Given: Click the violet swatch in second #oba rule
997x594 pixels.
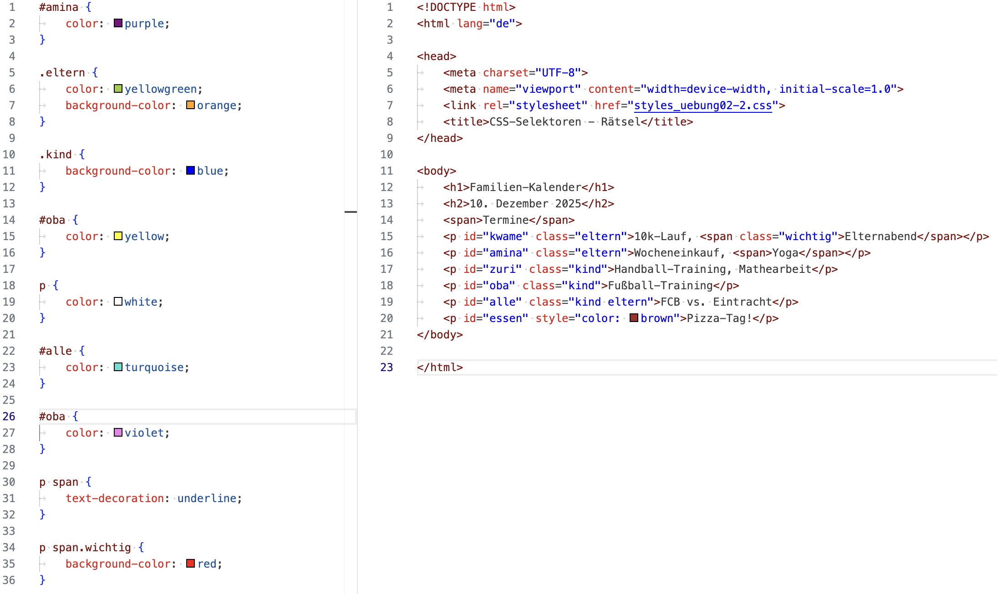Looking at the screenshot, I should point(118,433).
